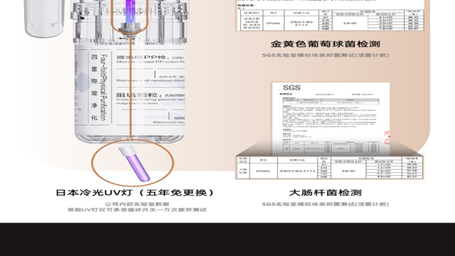Click the SGS caption under 金黄色葡萄球菌检测
The image size is (455, 256).
point(326,55)
